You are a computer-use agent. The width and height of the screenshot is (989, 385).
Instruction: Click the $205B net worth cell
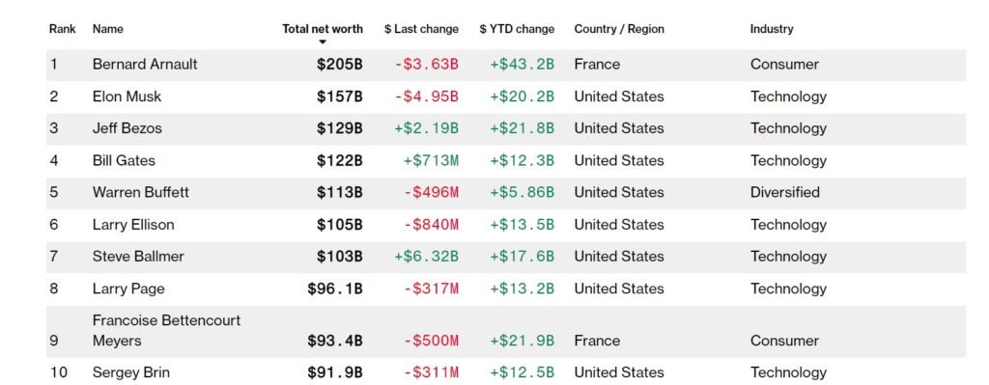pos(340,65)
